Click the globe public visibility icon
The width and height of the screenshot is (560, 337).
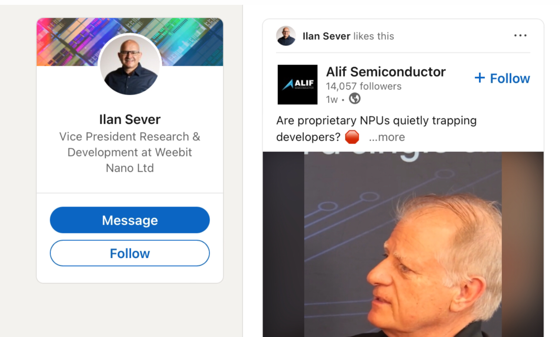pos(355,99)
